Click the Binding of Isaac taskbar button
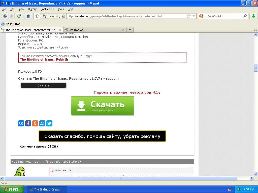The height and width of the screenshot is (193, 258). (47, 189)
